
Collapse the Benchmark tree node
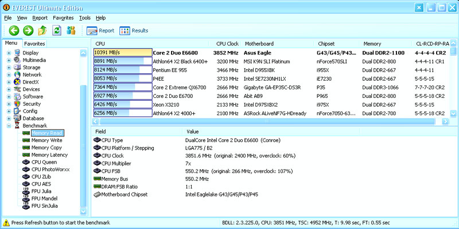(9, 126)
